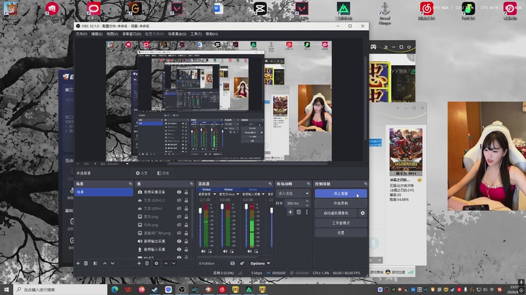Delete selected scene with trash icon
The width and height of the screenshot is (526, 295).
pyautogui.click(x=87, y=263)
